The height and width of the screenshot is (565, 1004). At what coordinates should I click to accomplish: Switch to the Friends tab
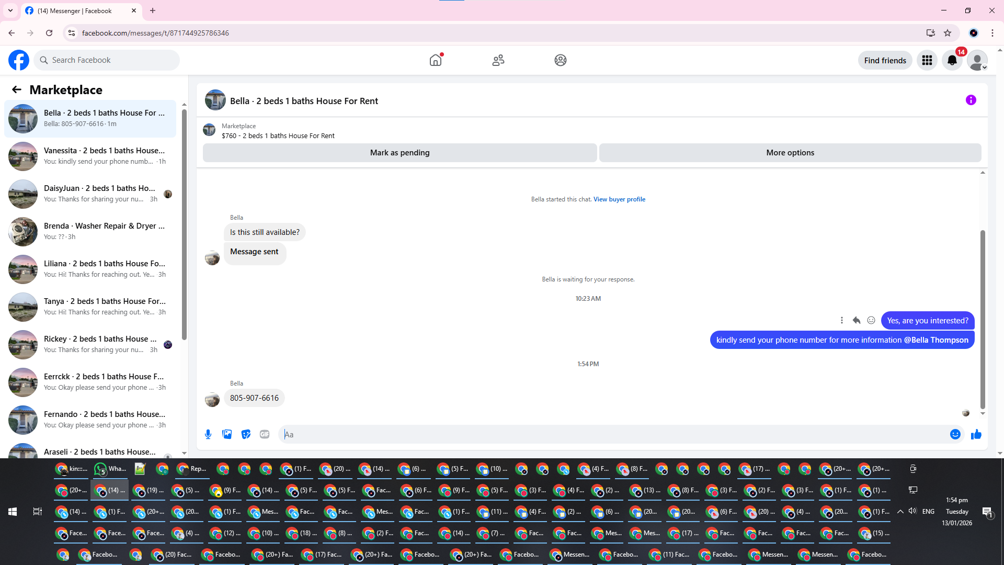[498, 61]
